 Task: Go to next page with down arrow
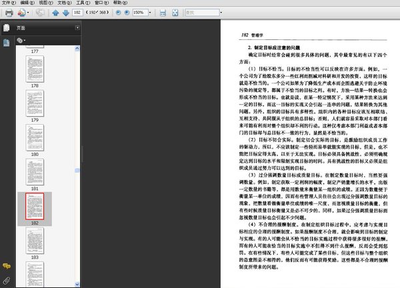tap(65, 13)
